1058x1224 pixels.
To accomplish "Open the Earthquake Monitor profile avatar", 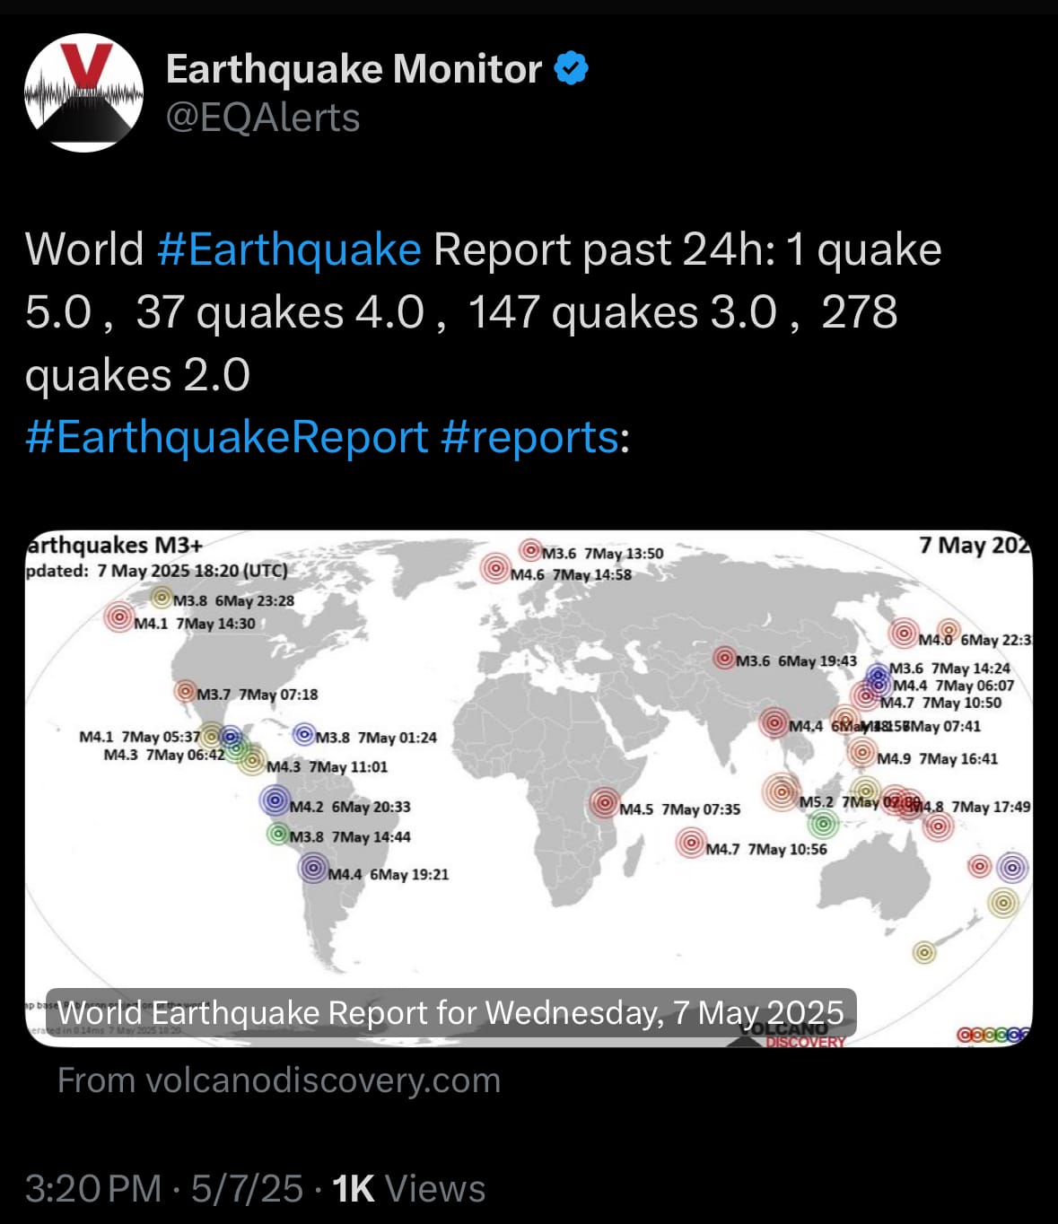I will [83, 93].
